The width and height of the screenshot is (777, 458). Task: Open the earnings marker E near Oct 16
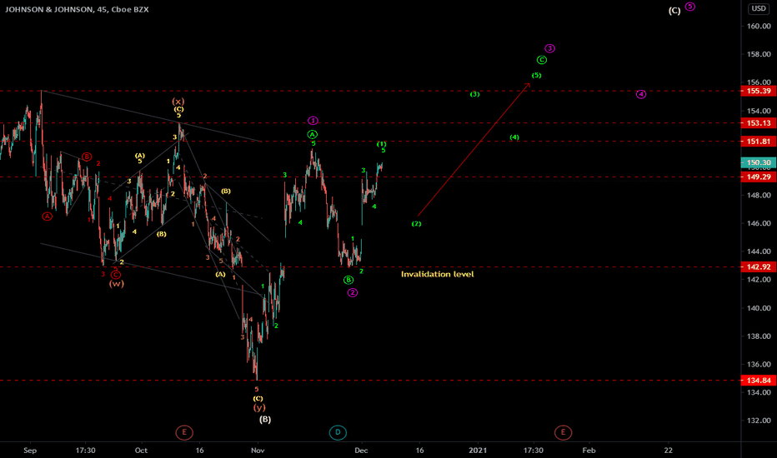(184, 432)
